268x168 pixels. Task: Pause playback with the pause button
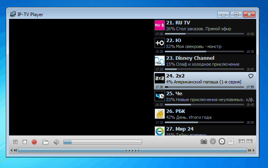click(15, 142)
